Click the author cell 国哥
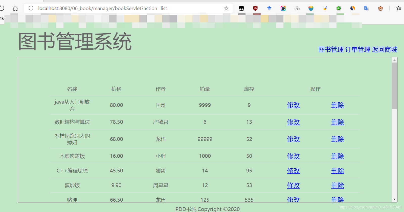This screenshot has width=404, height=212. [x=161, y=105]
